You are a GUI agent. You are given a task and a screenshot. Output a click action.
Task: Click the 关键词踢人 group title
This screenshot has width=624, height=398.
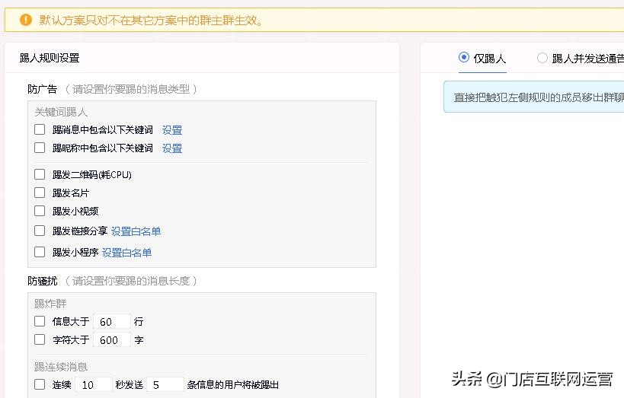click(x=60, y=112)
